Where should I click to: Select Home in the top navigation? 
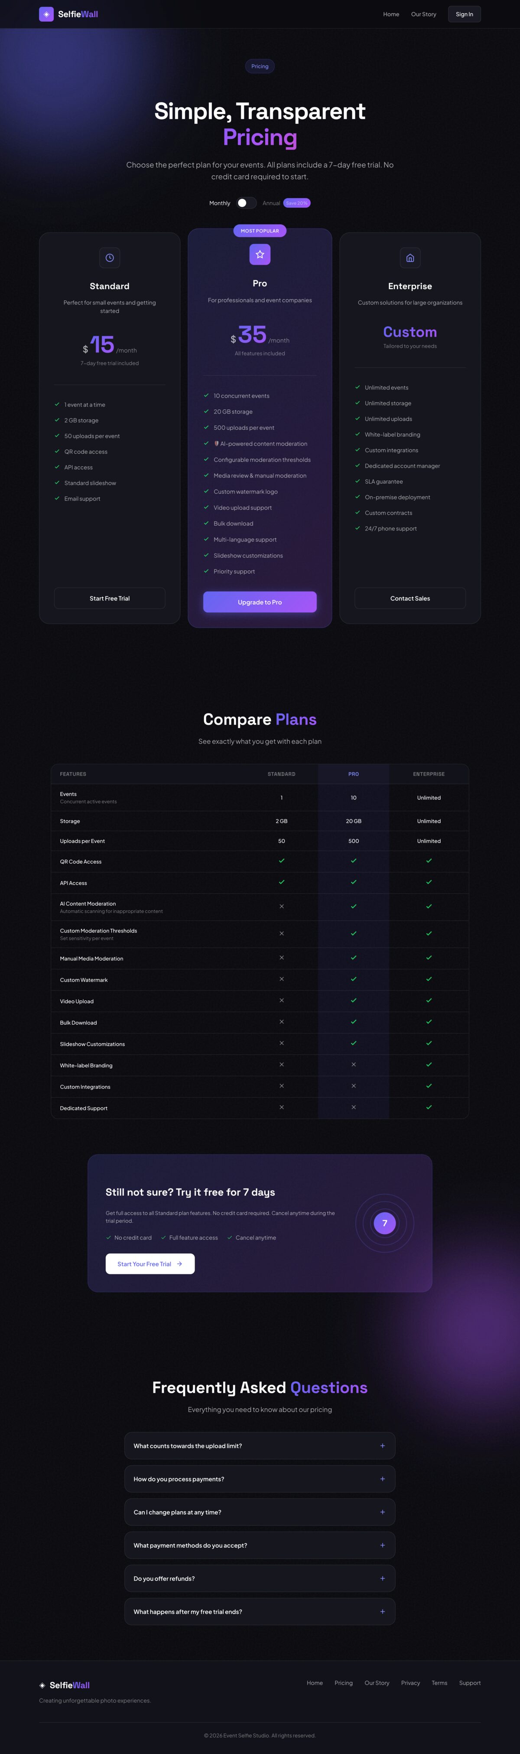click(x=391, y=13)
